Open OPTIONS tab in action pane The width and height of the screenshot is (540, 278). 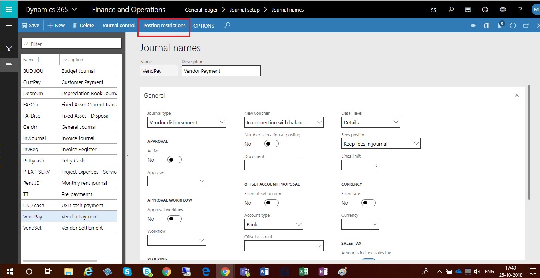204,26
